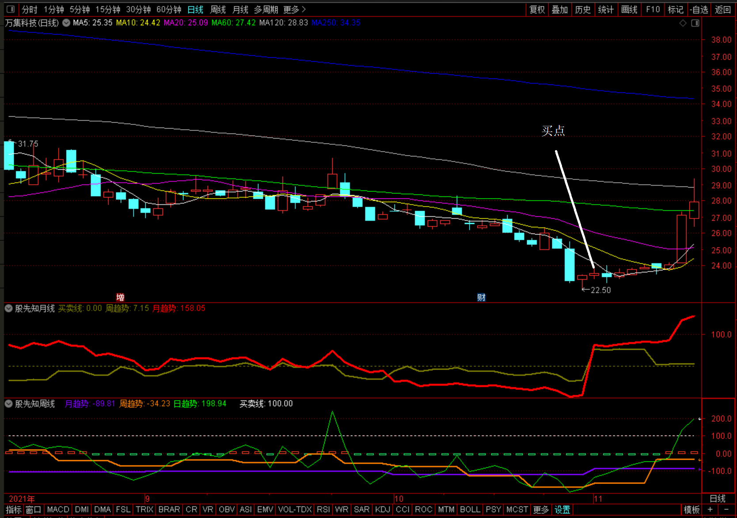Screen dimensions: 737x518
Task: Click the window layout icon before 分时
Action: coord(11,9)
